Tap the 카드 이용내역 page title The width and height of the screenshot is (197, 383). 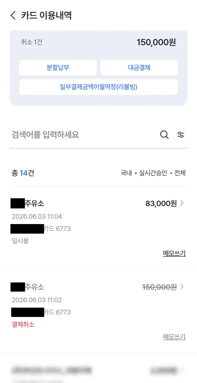[46, 15]
